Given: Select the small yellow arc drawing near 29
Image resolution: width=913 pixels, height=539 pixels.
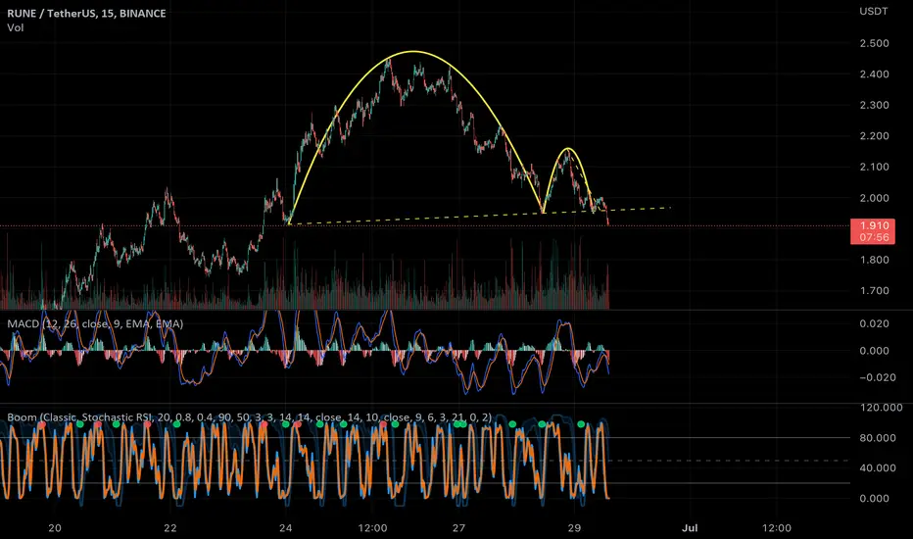Looking at the screenshot, I should coord(567,149).
